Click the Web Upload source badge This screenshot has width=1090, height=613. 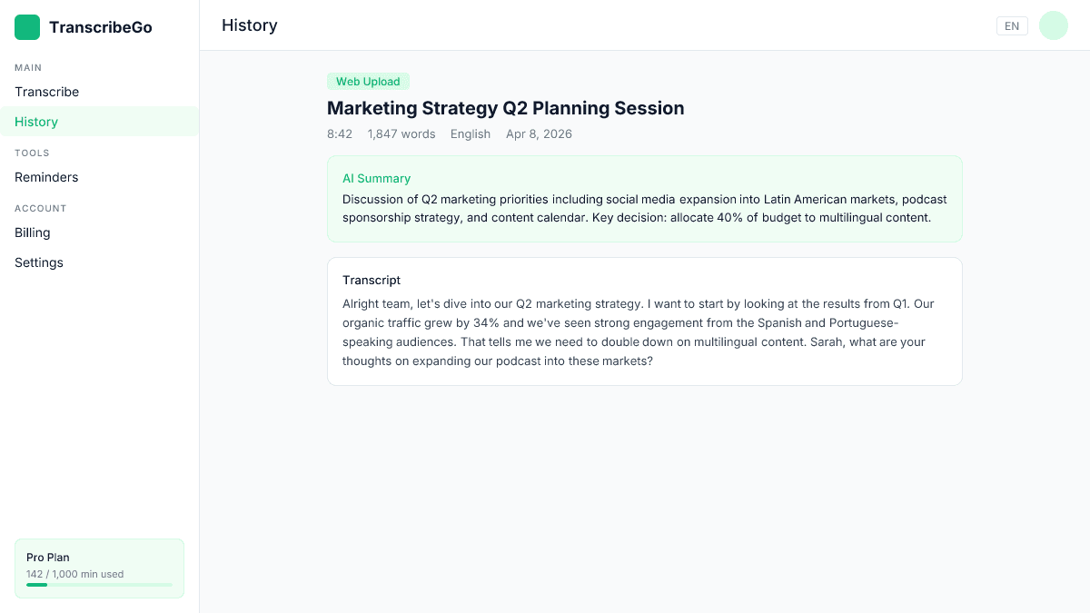368,82
